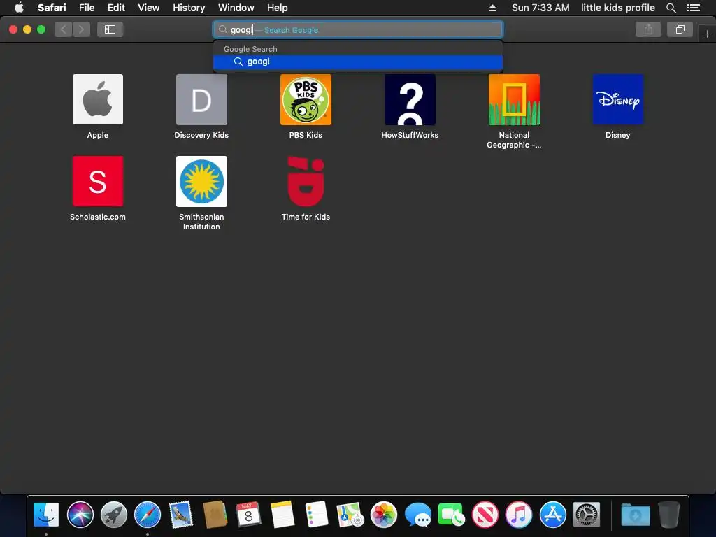Open the Time for Kids favorite
This screenshot has height=537, width=716.
[x=306, y=181]
